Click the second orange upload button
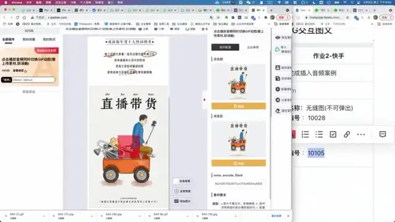This screenshot has width=395, height=222. 239,163
